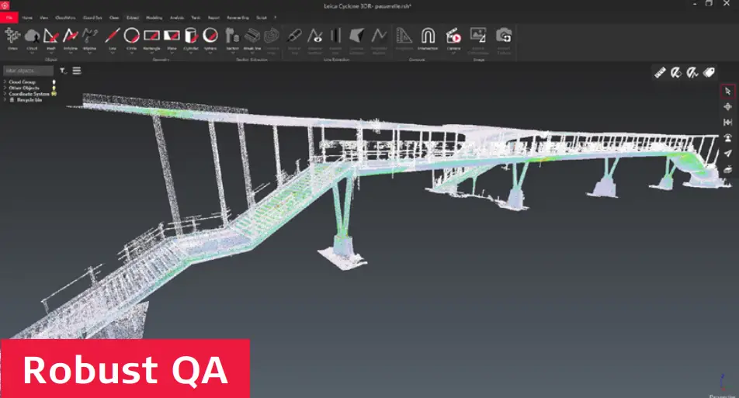Click the greyed Pipeline tool

coord(89,39)
